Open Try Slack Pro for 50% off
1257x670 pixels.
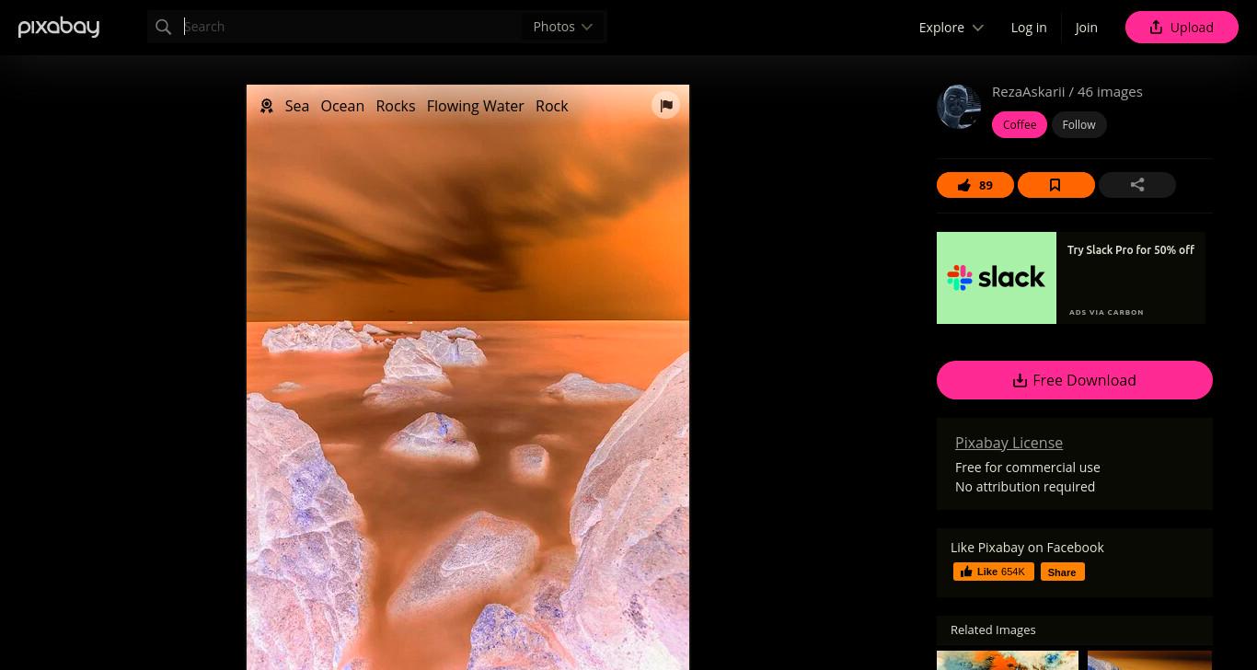point(1131,250)
